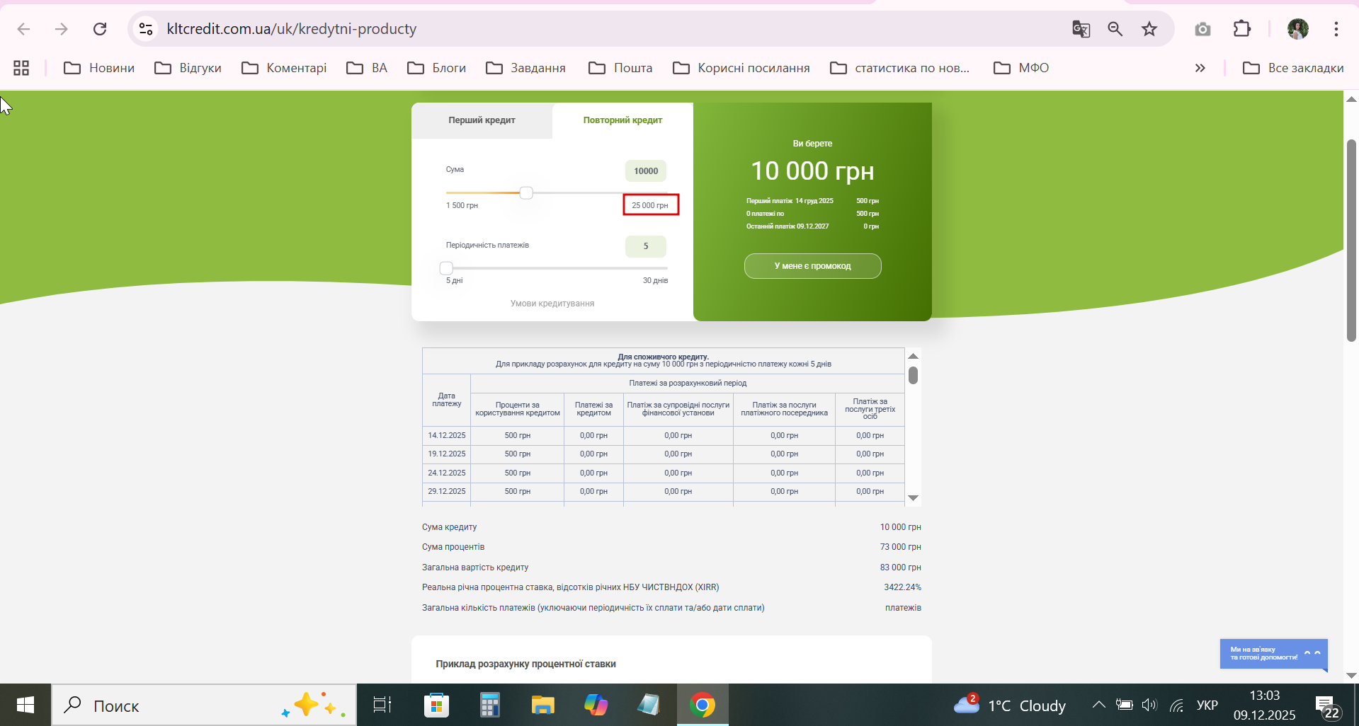Click the 83 000 грн total cost value
The height and width of the screenshot is (726, 1359).
[901, 567]
